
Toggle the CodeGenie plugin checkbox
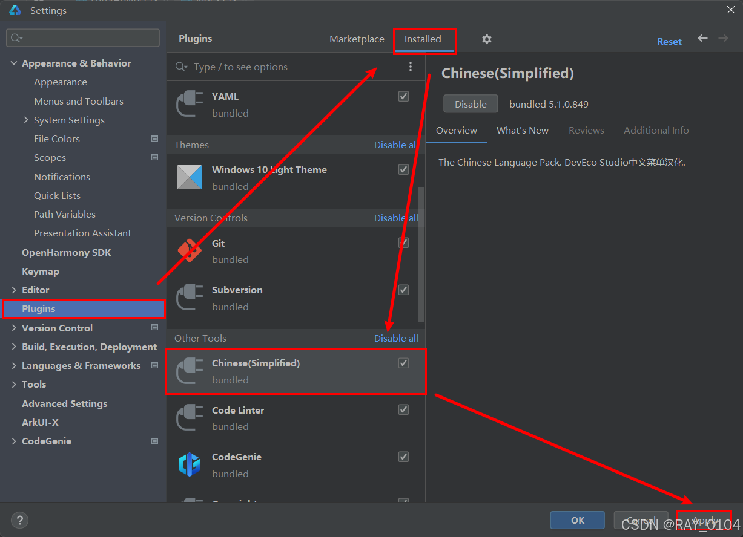[x=403, y=457]
